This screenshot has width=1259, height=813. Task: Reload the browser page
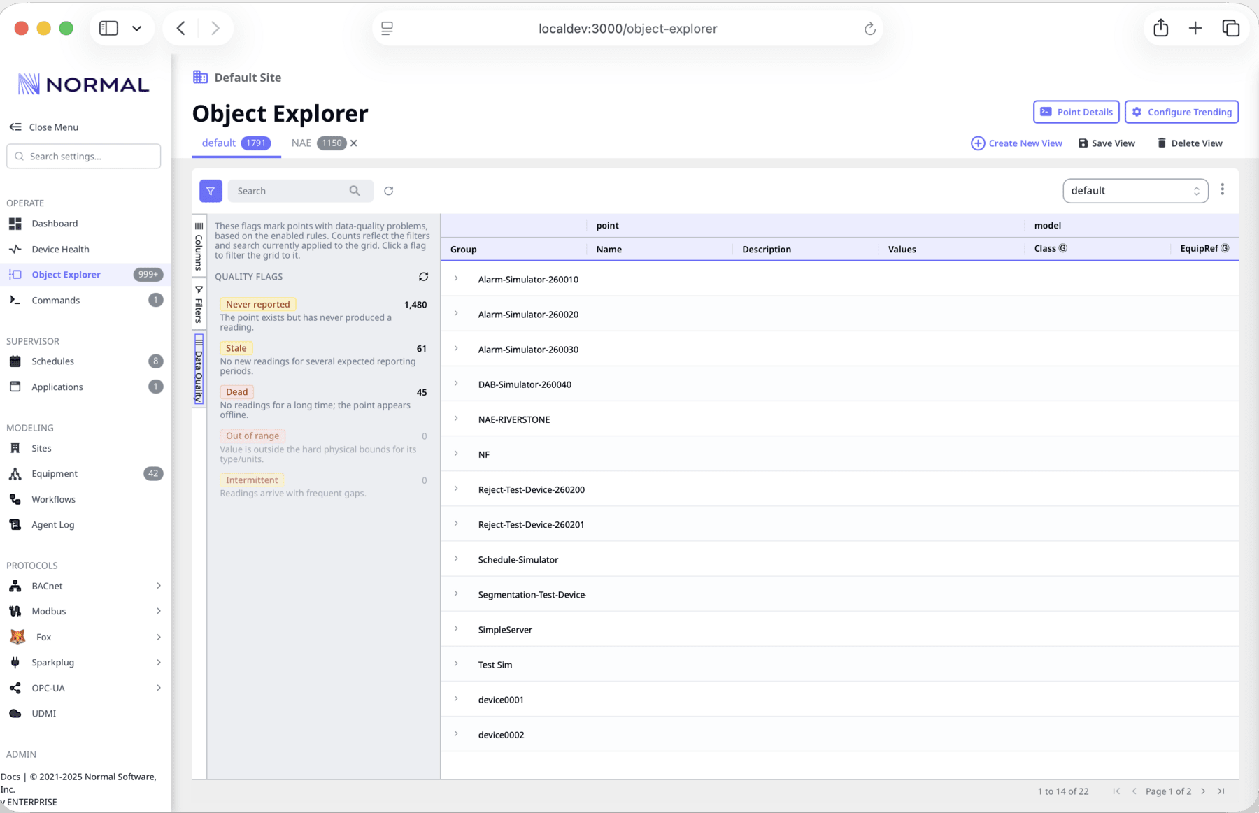click(x=869, y=29)
